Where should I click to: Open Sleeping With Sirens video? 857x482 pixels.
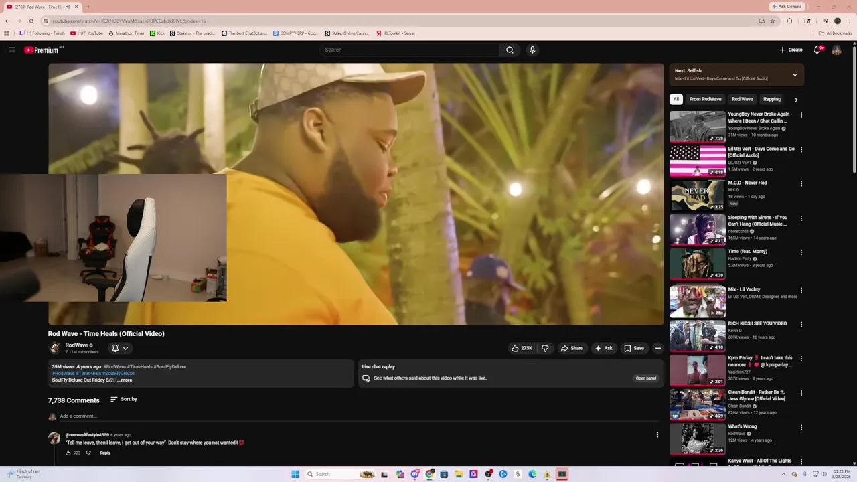pos(697,230)
